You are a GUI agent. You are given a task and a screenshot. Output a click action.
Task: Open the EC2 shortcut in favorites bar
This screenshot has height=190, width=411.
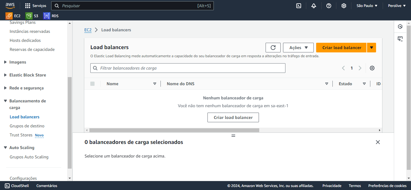point(13,16)
